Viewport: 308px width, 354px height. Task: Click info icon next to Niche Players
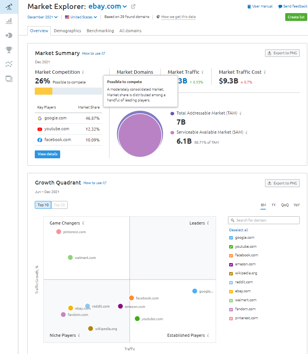[x=79, y=336]
